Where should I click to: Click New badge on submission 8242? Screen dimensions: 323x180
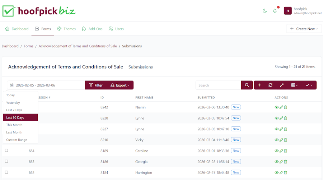236,107
